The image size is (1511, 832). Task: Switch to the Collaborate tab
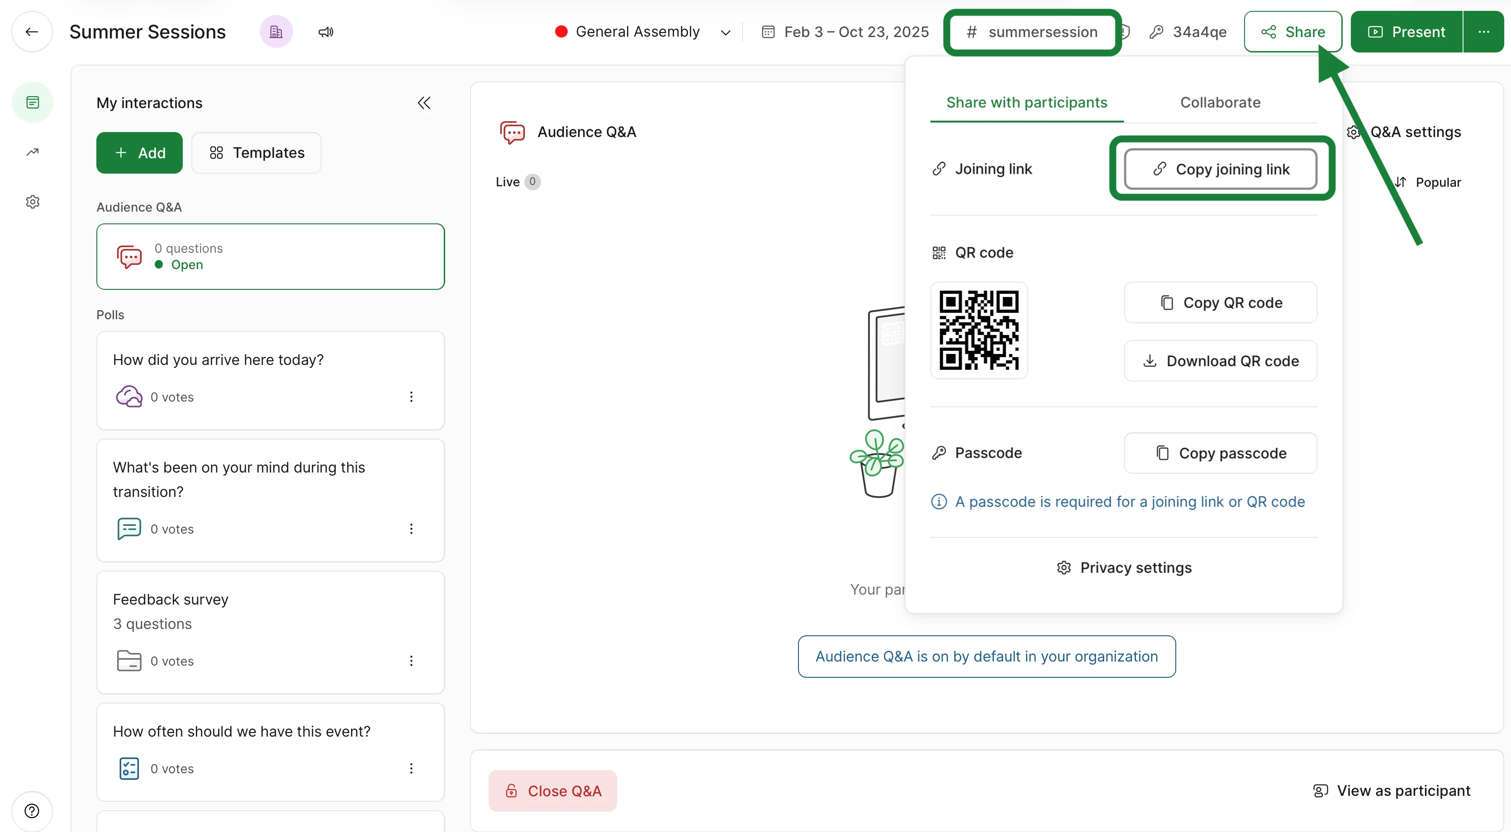tap(1220, 103)
